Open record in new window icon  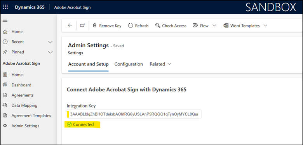point(82,26)
